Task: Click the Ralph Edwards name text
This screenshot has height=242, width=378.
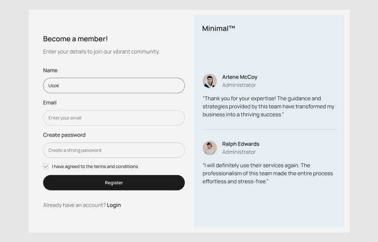Action: (x=241, y=144)
